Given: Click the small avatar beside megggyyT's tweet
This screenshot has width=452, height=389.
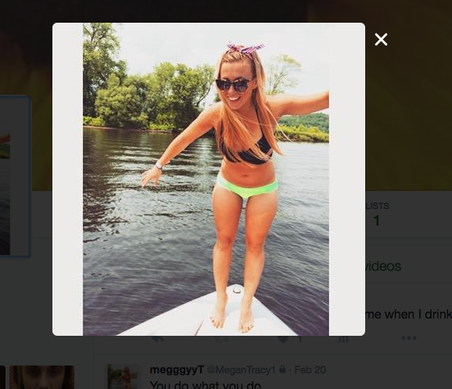Looking at the screenshot, I should (x=124, y=376).
